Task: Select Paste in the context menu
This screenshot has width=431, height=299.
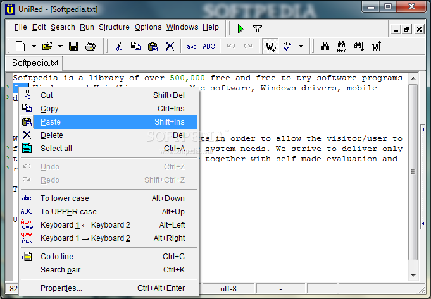Action: (x=109, y=121)
